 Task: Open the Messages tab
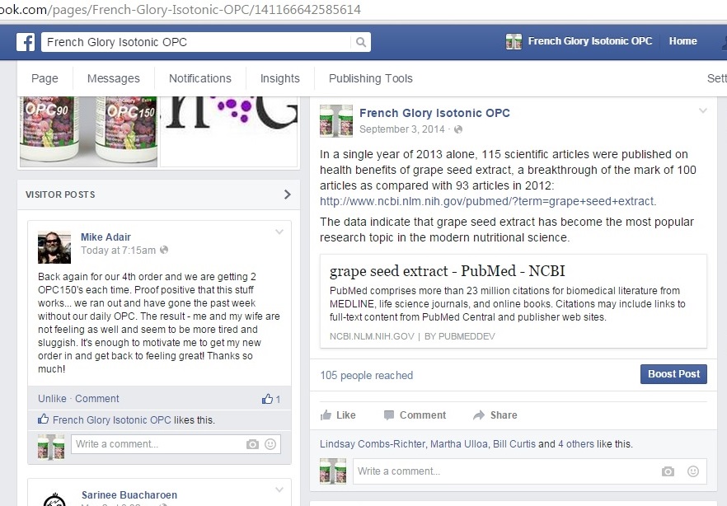point(114,78)
